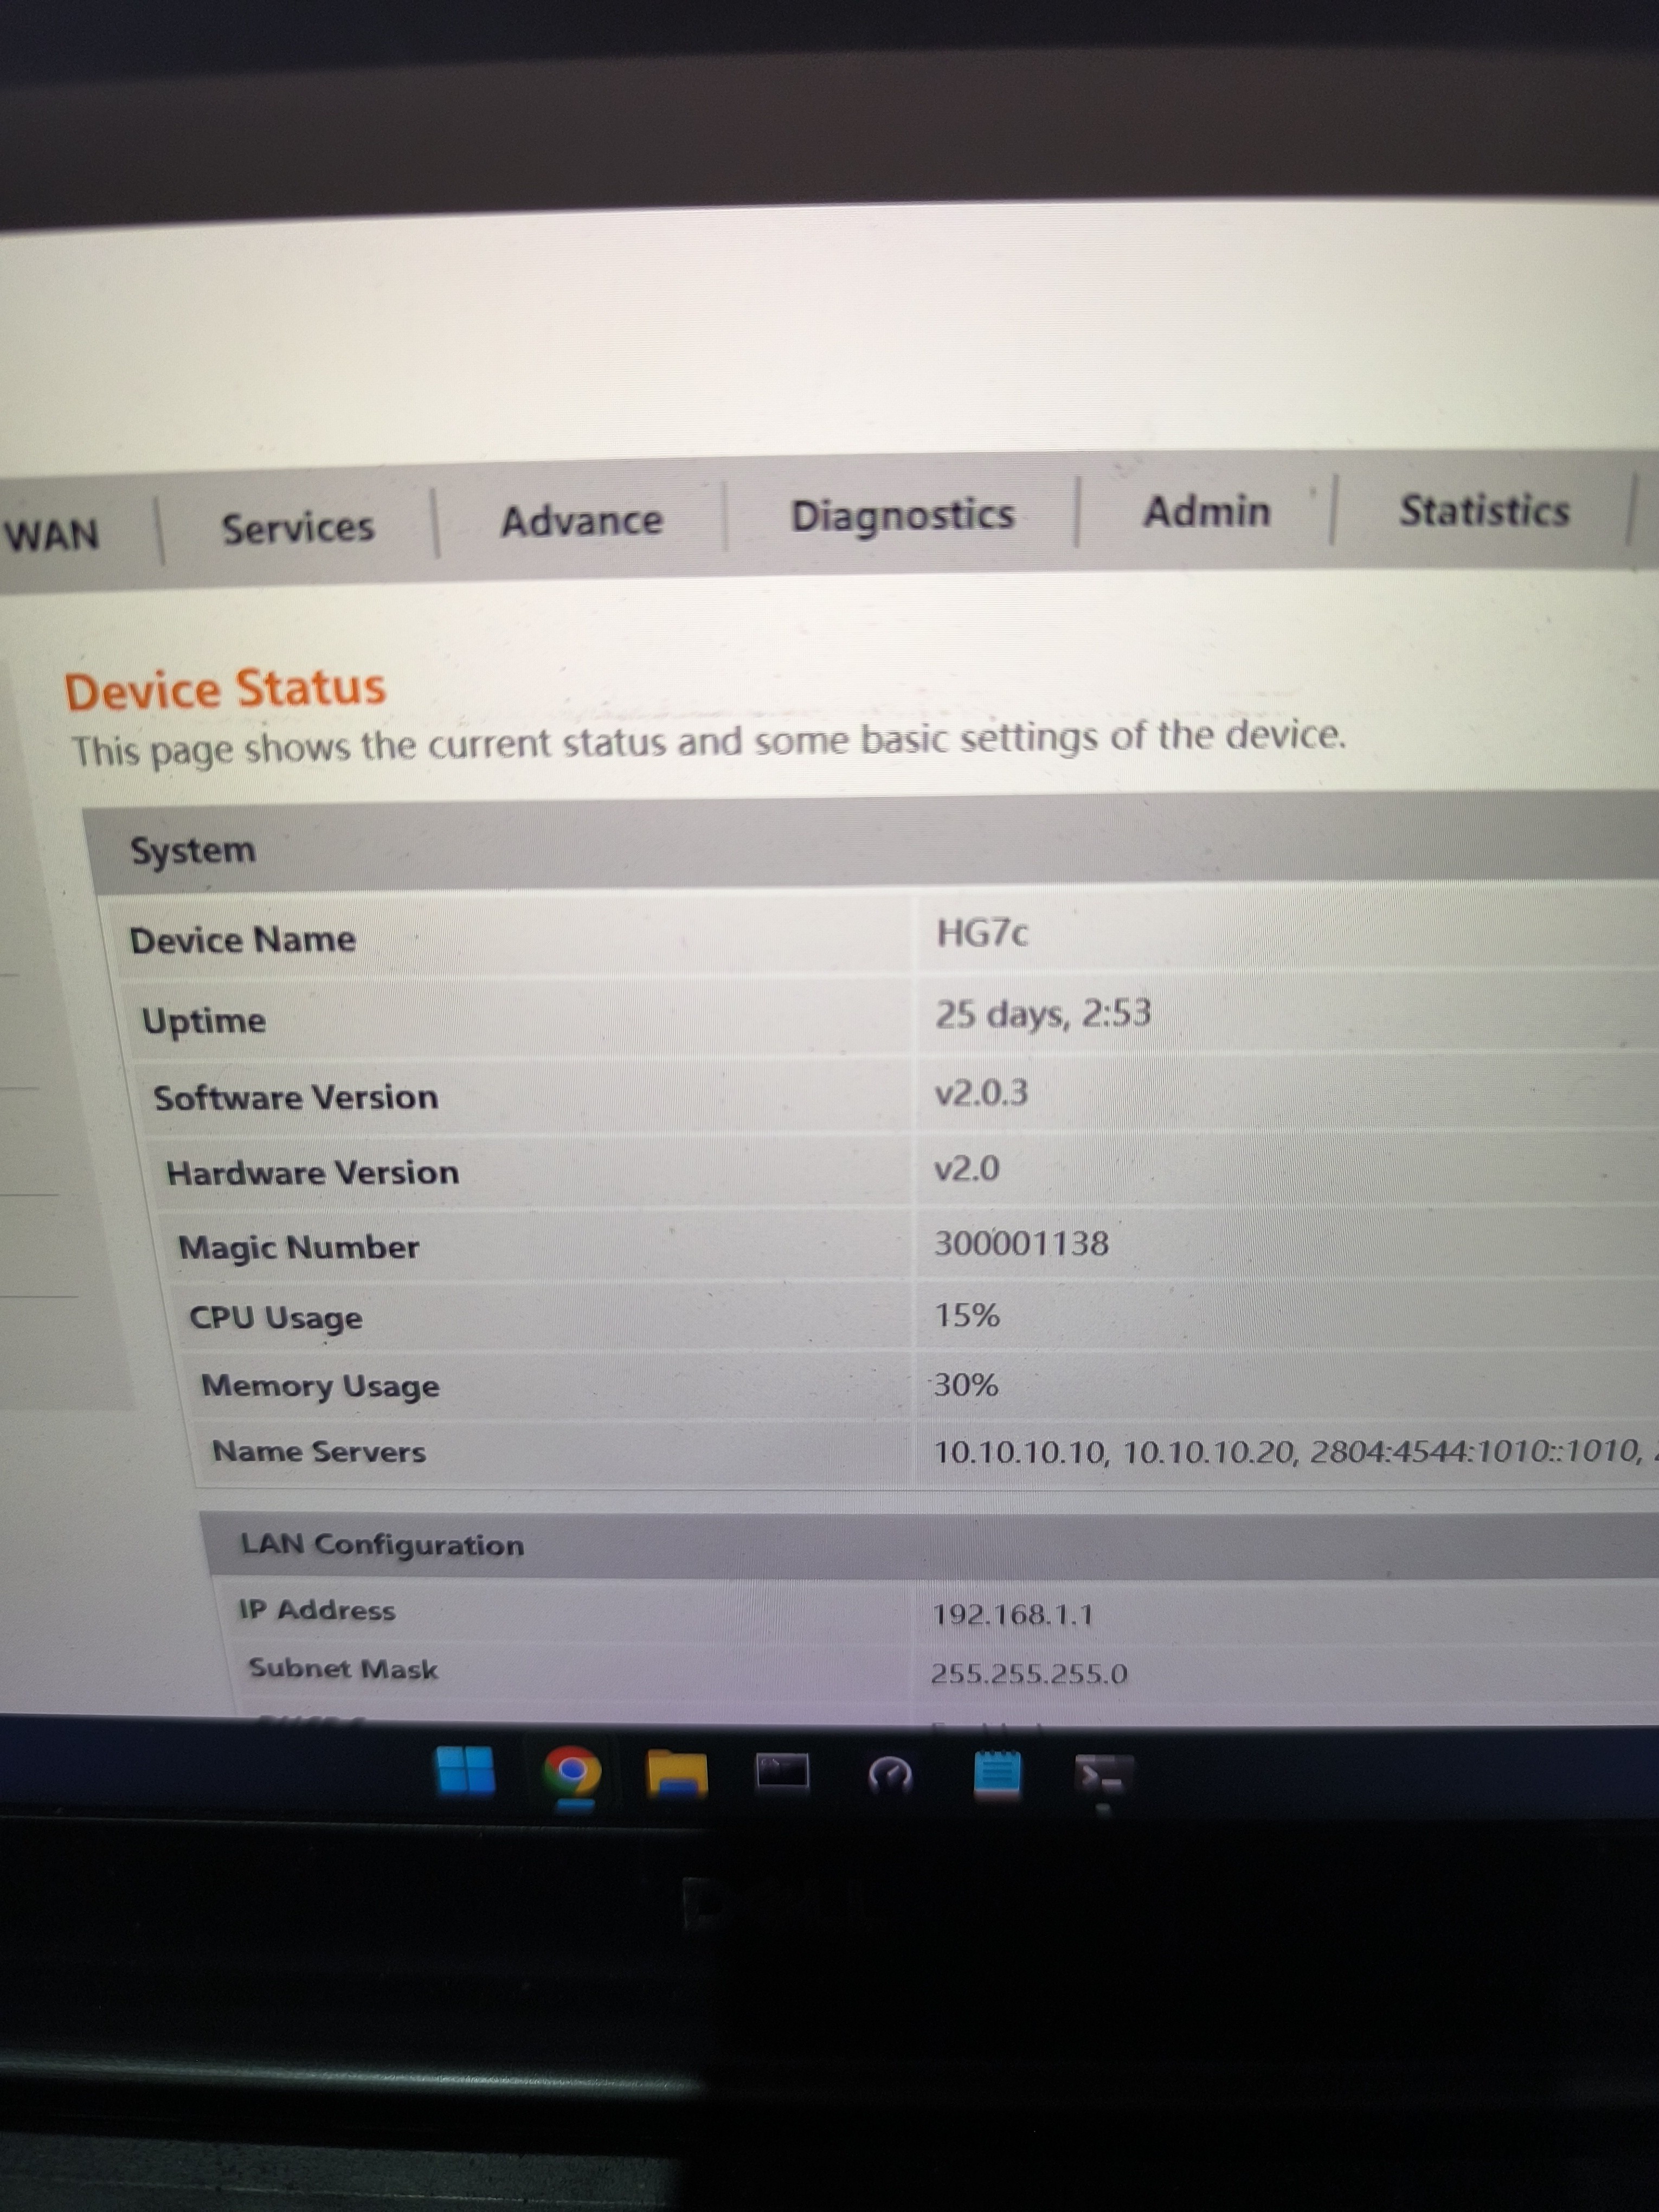This screenshot has width=1659, height=2212.
Task: Click the Uptime value 25 days
Action: tap(1042, 1014)
